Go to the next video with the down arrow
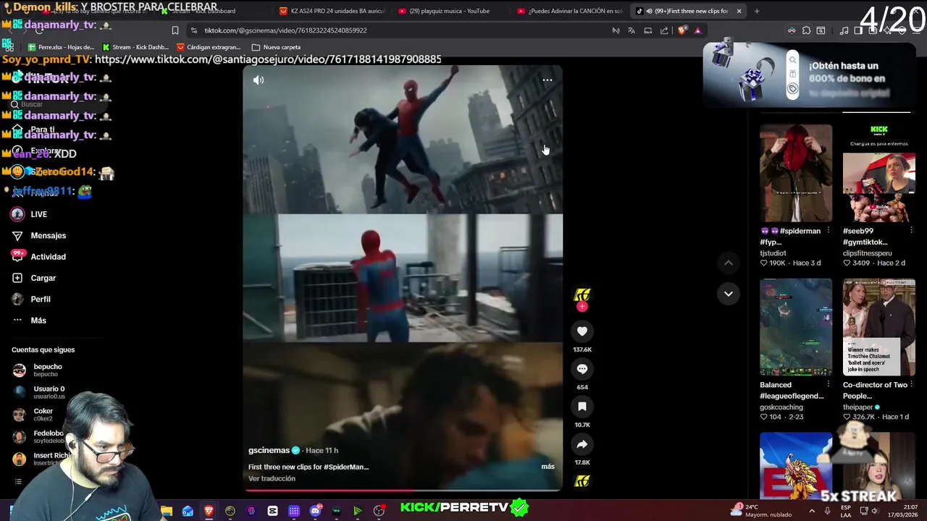Image resolution: width=927 pixels, height=521 pixels. coord(729,294)
